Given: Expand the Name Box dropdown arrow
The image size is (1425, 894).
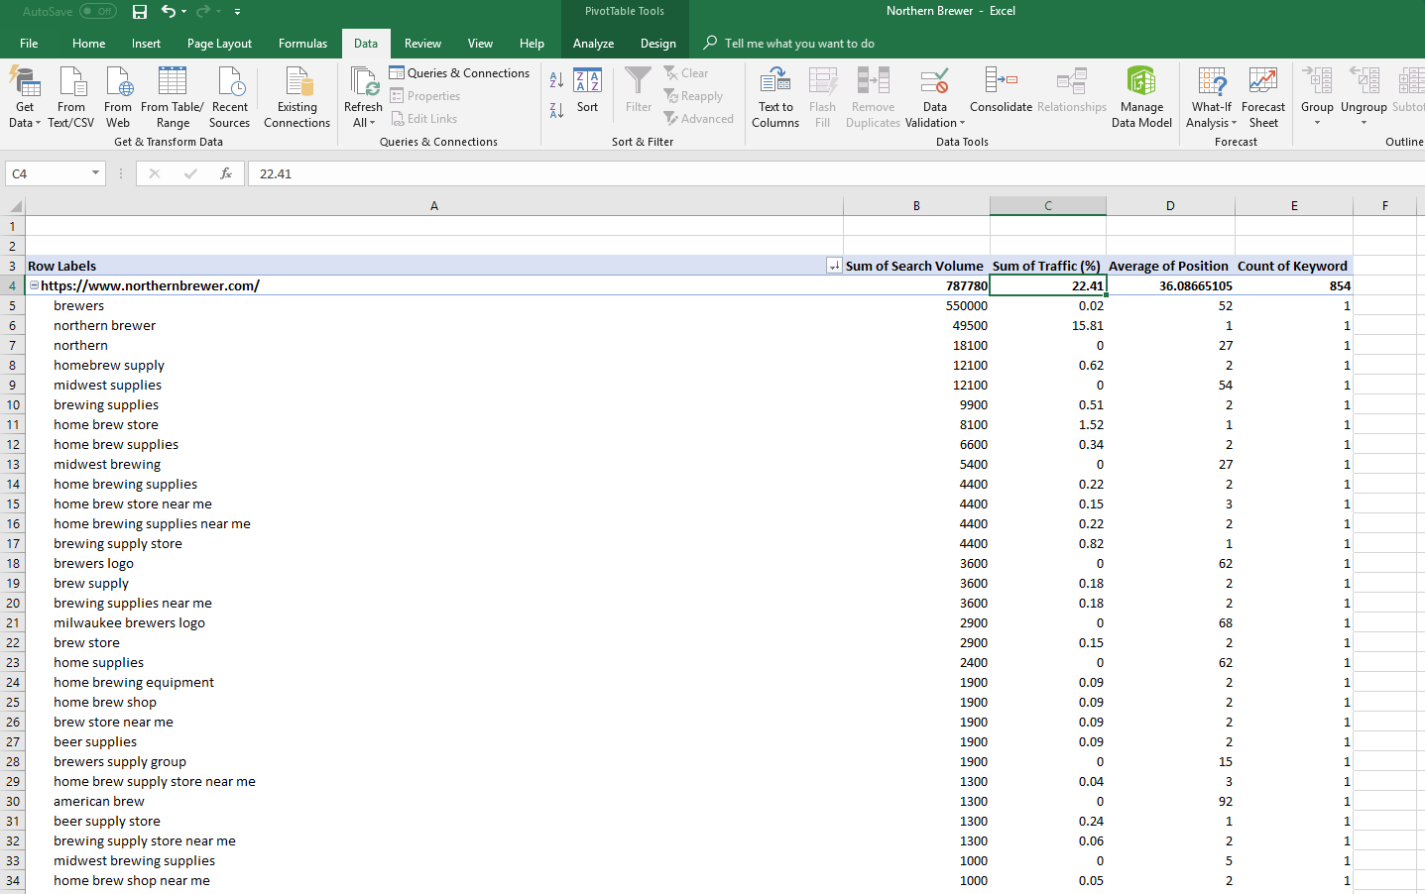Looking at the screenshot, I should [x=95, y=173].
